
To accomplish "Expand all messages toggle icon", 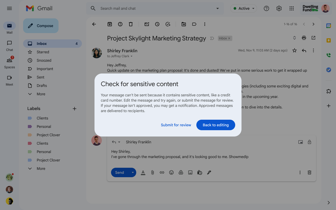I will pyautogui.click(x=295, y=38).
